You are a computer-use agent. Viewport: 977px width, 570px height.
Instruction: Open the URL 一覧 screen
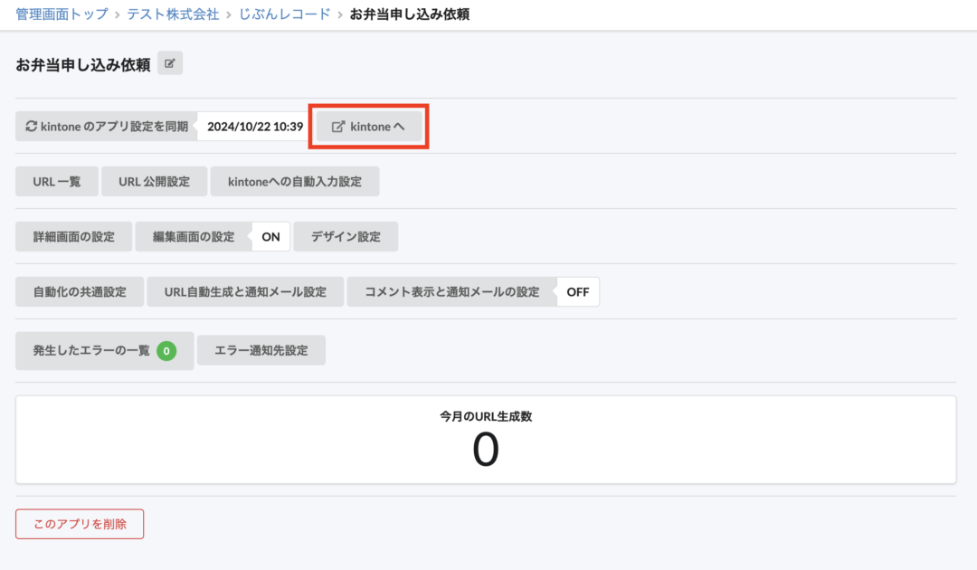(x=56, y=181)
